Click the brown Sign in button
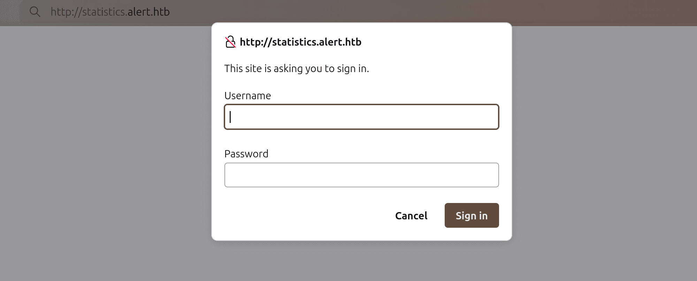Viewport: 697px width, 281px height. tap(471, 215)
